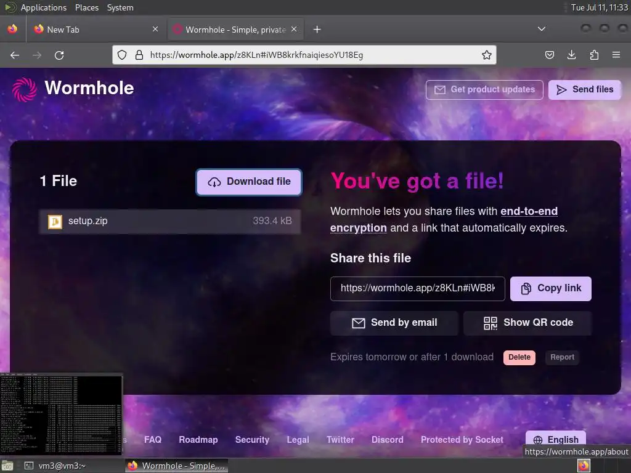Report this file
631x473 pixels.
point(562,357)
